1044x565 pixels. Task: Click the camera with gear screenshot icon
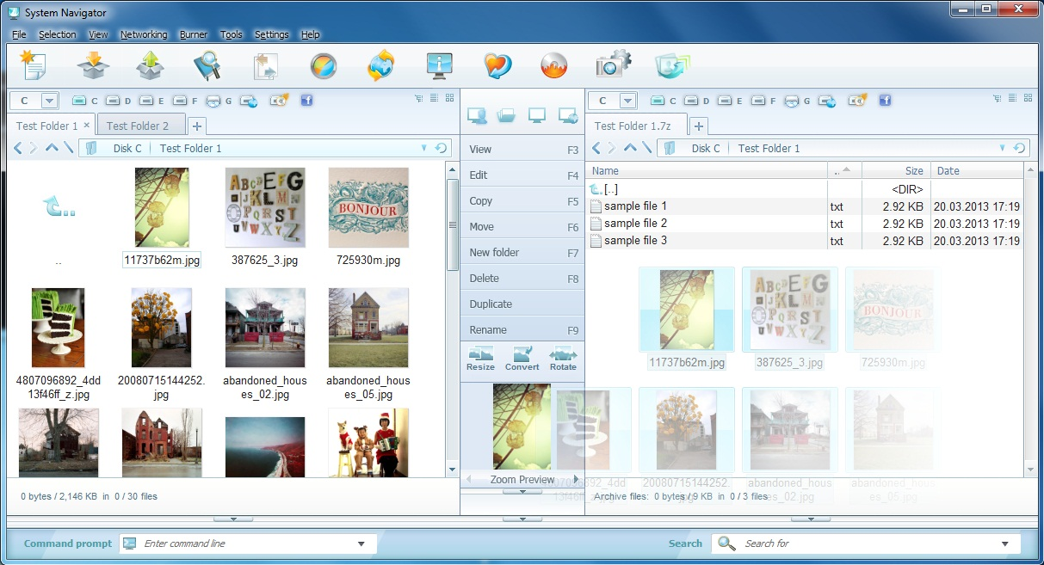tap(614, 64)
